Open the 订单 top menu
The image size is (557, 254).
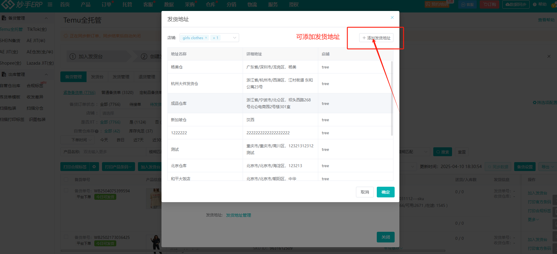pos(106,4)
